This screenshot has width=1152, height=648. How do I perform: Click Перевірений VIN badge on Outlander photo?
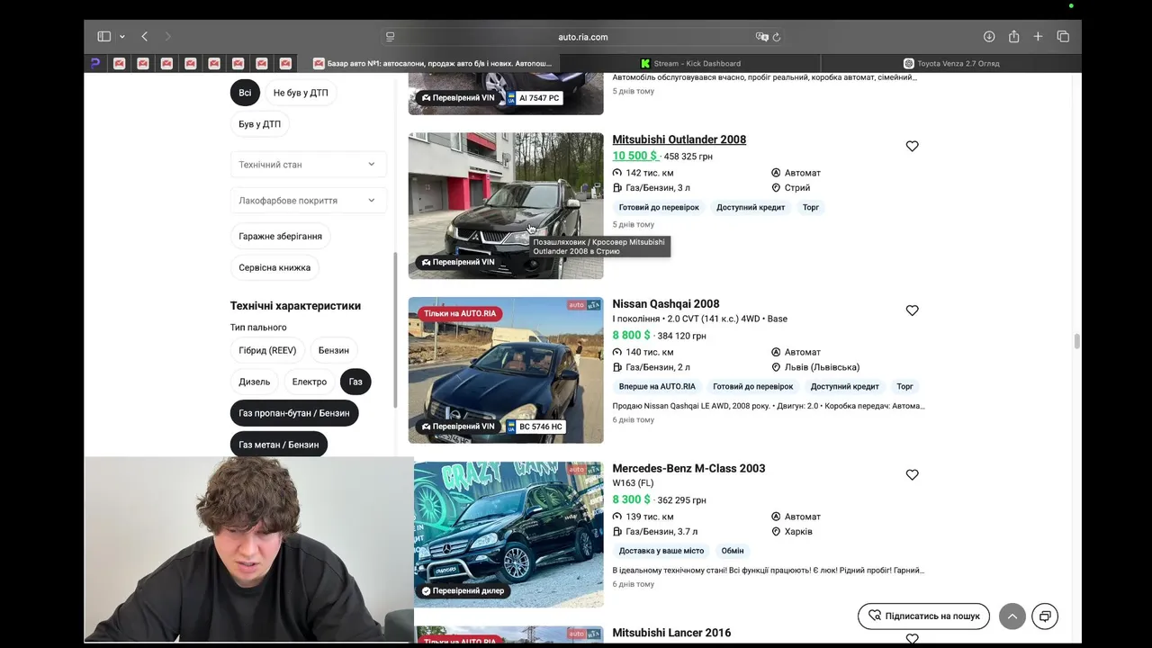[x=458, y=263]
